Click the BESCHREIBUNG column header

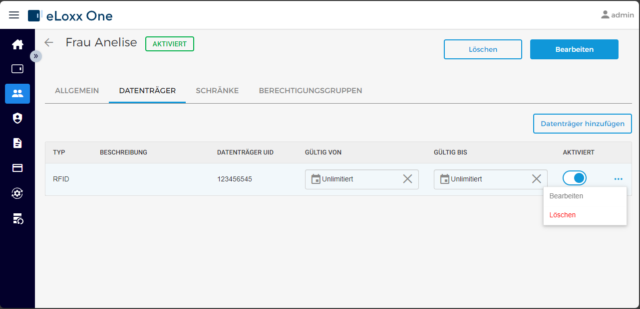point(124,153)
